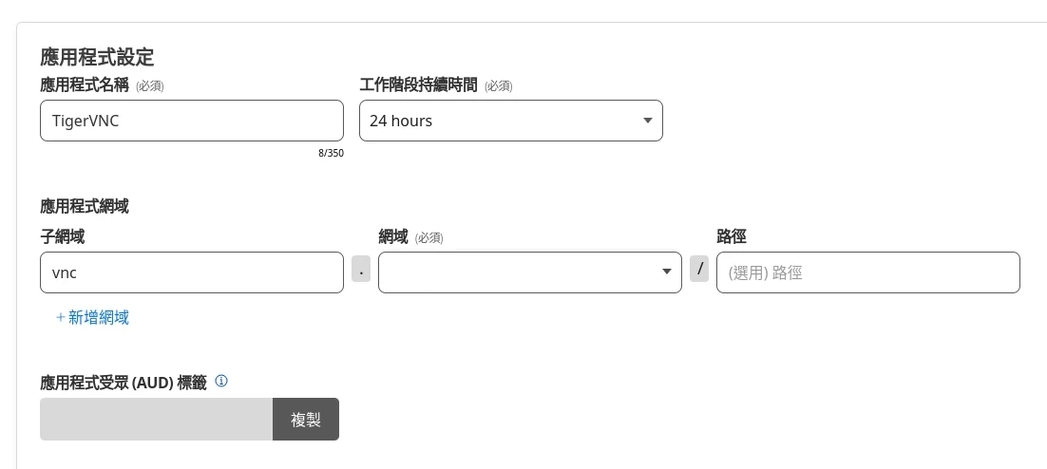Click the grayed AUD tag value field

pos(156,420)
